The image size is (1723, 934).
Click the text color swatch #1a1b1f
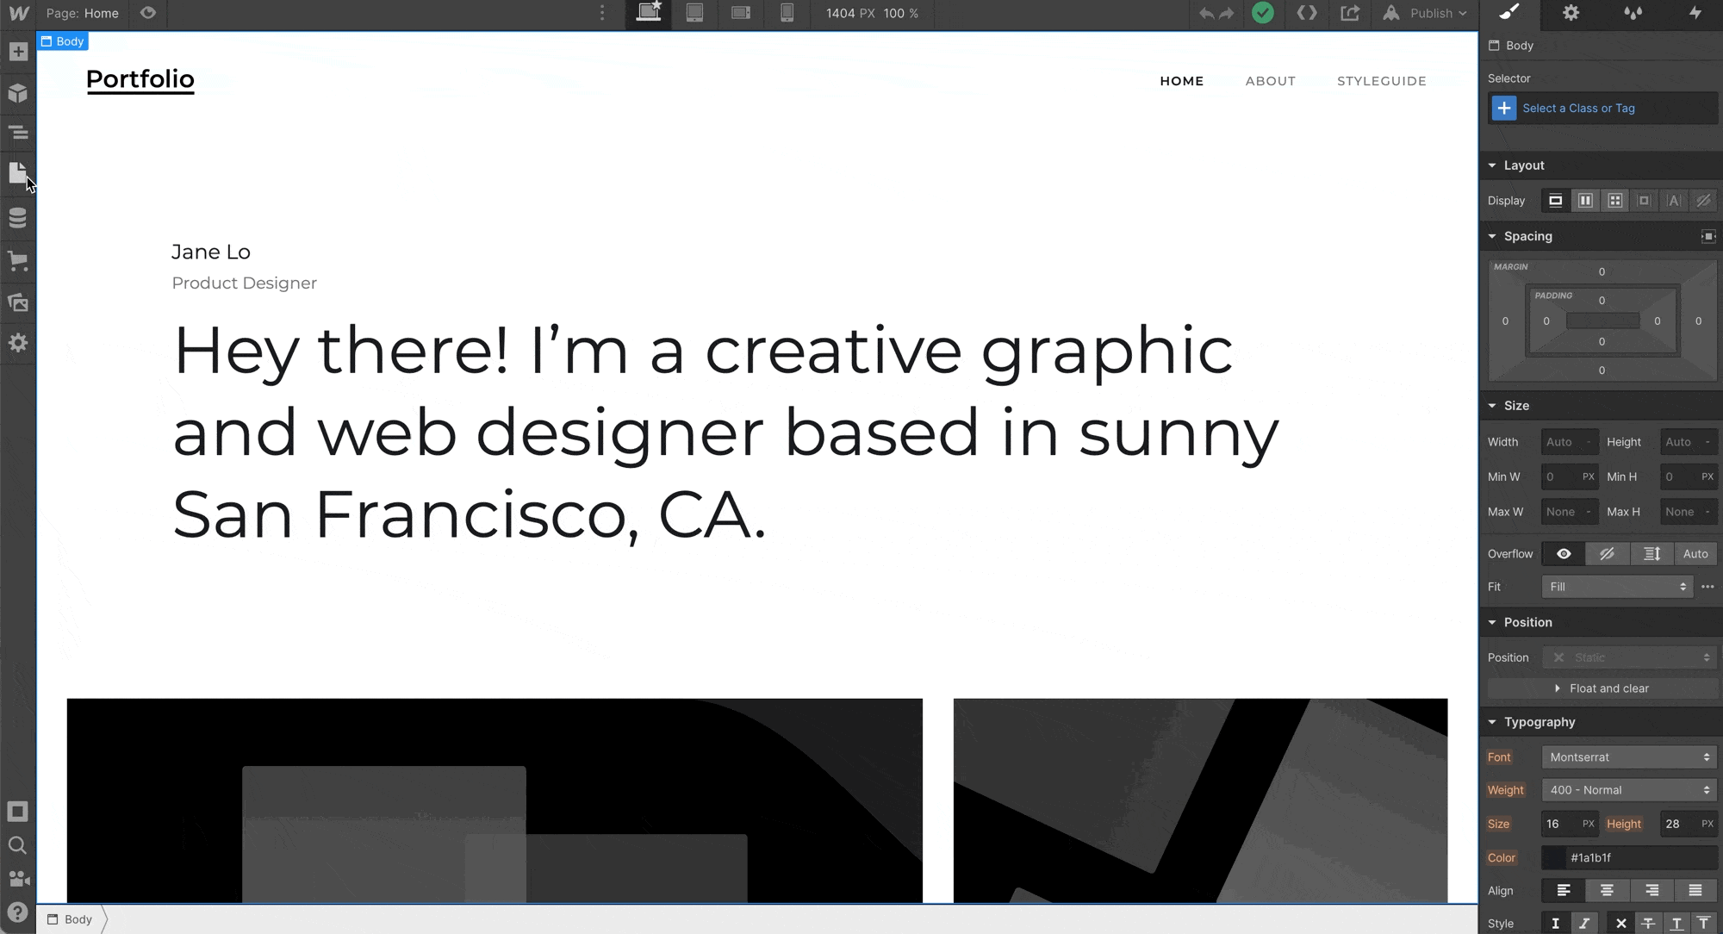[1553, 858]
